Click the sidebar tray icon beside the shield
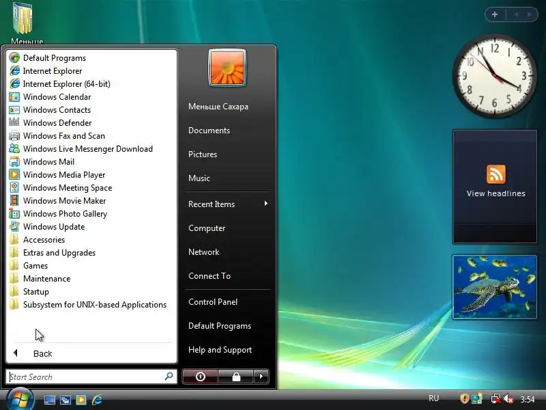Screen dimensions: 546x410 tap(476, 398)
